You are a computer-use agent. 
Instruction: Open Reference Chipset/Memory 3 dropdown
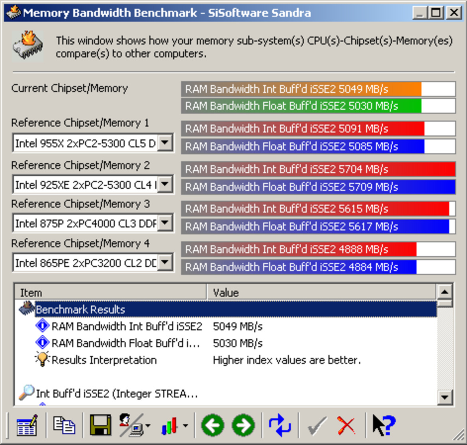tap(165, 223)
